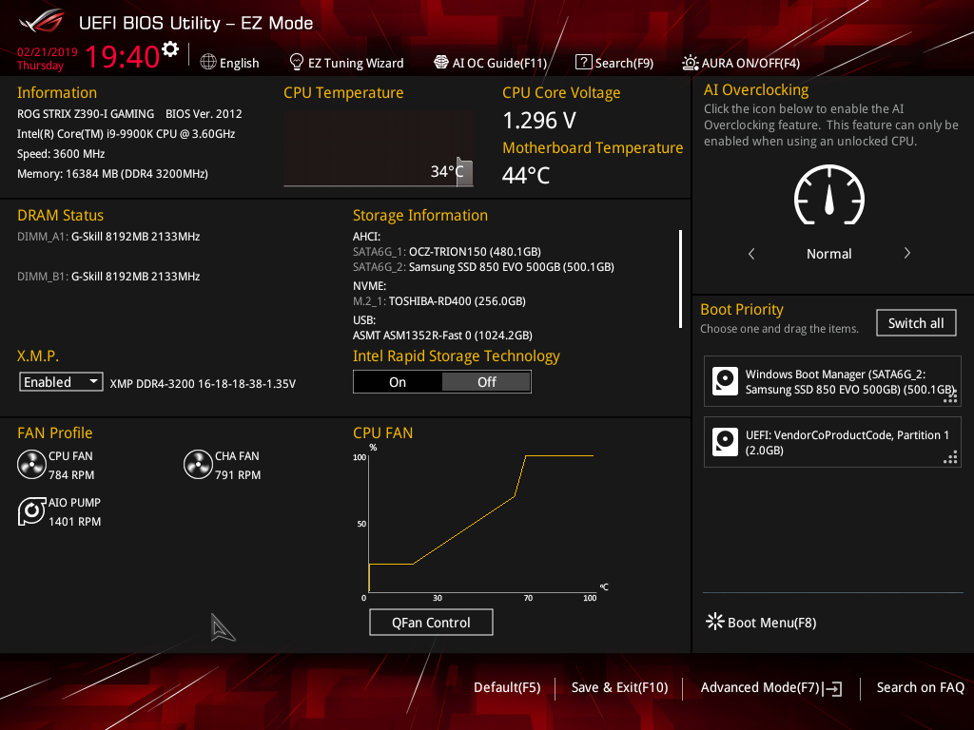Click the CPU FAN spinner icon

click(x=31, y=464)
